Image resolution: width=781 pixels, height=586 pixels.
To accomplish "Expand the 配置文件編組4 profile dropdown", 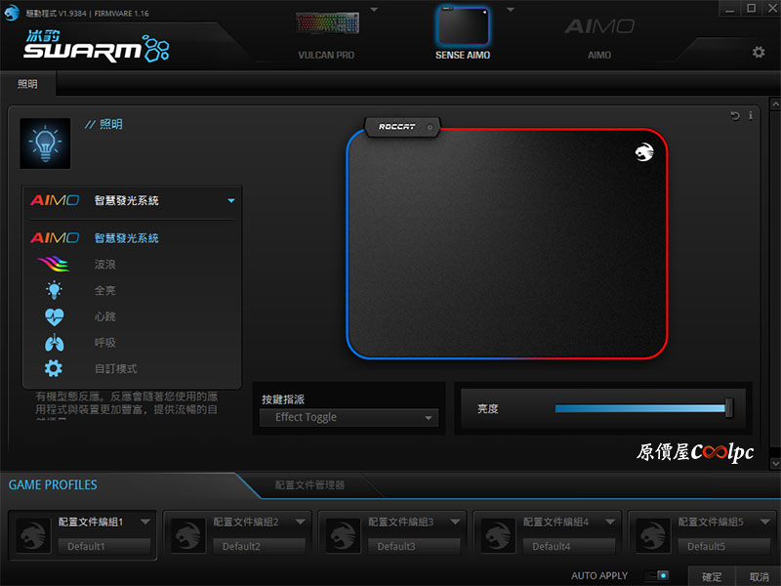I will click(x=610, y=522).
